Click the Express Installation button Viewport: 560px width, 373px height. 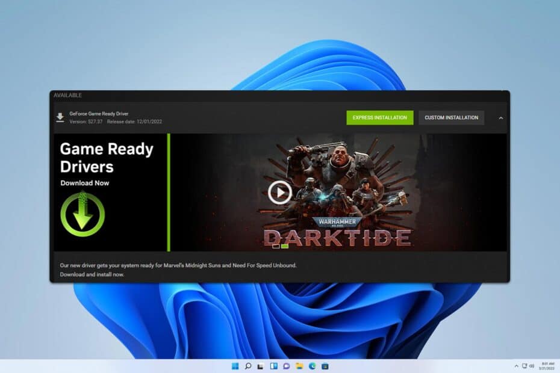pos(379,118)
